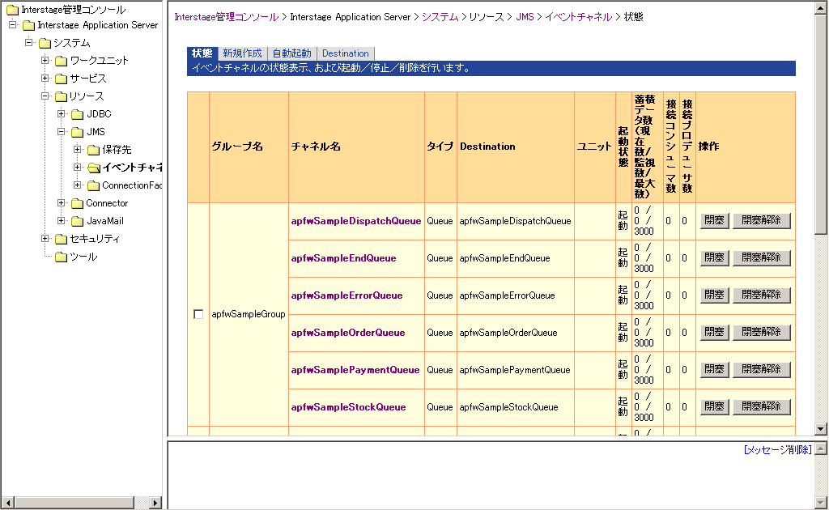Click the 保存先 folder icon

(x=93, y=150)
